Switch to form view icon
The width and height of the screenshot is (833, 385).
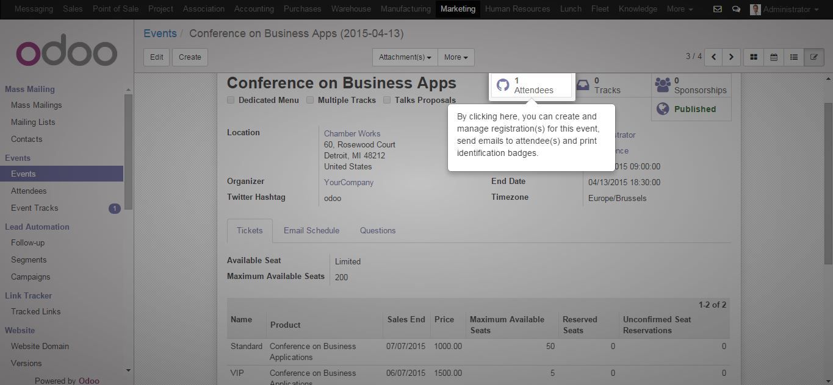(813, 57)
